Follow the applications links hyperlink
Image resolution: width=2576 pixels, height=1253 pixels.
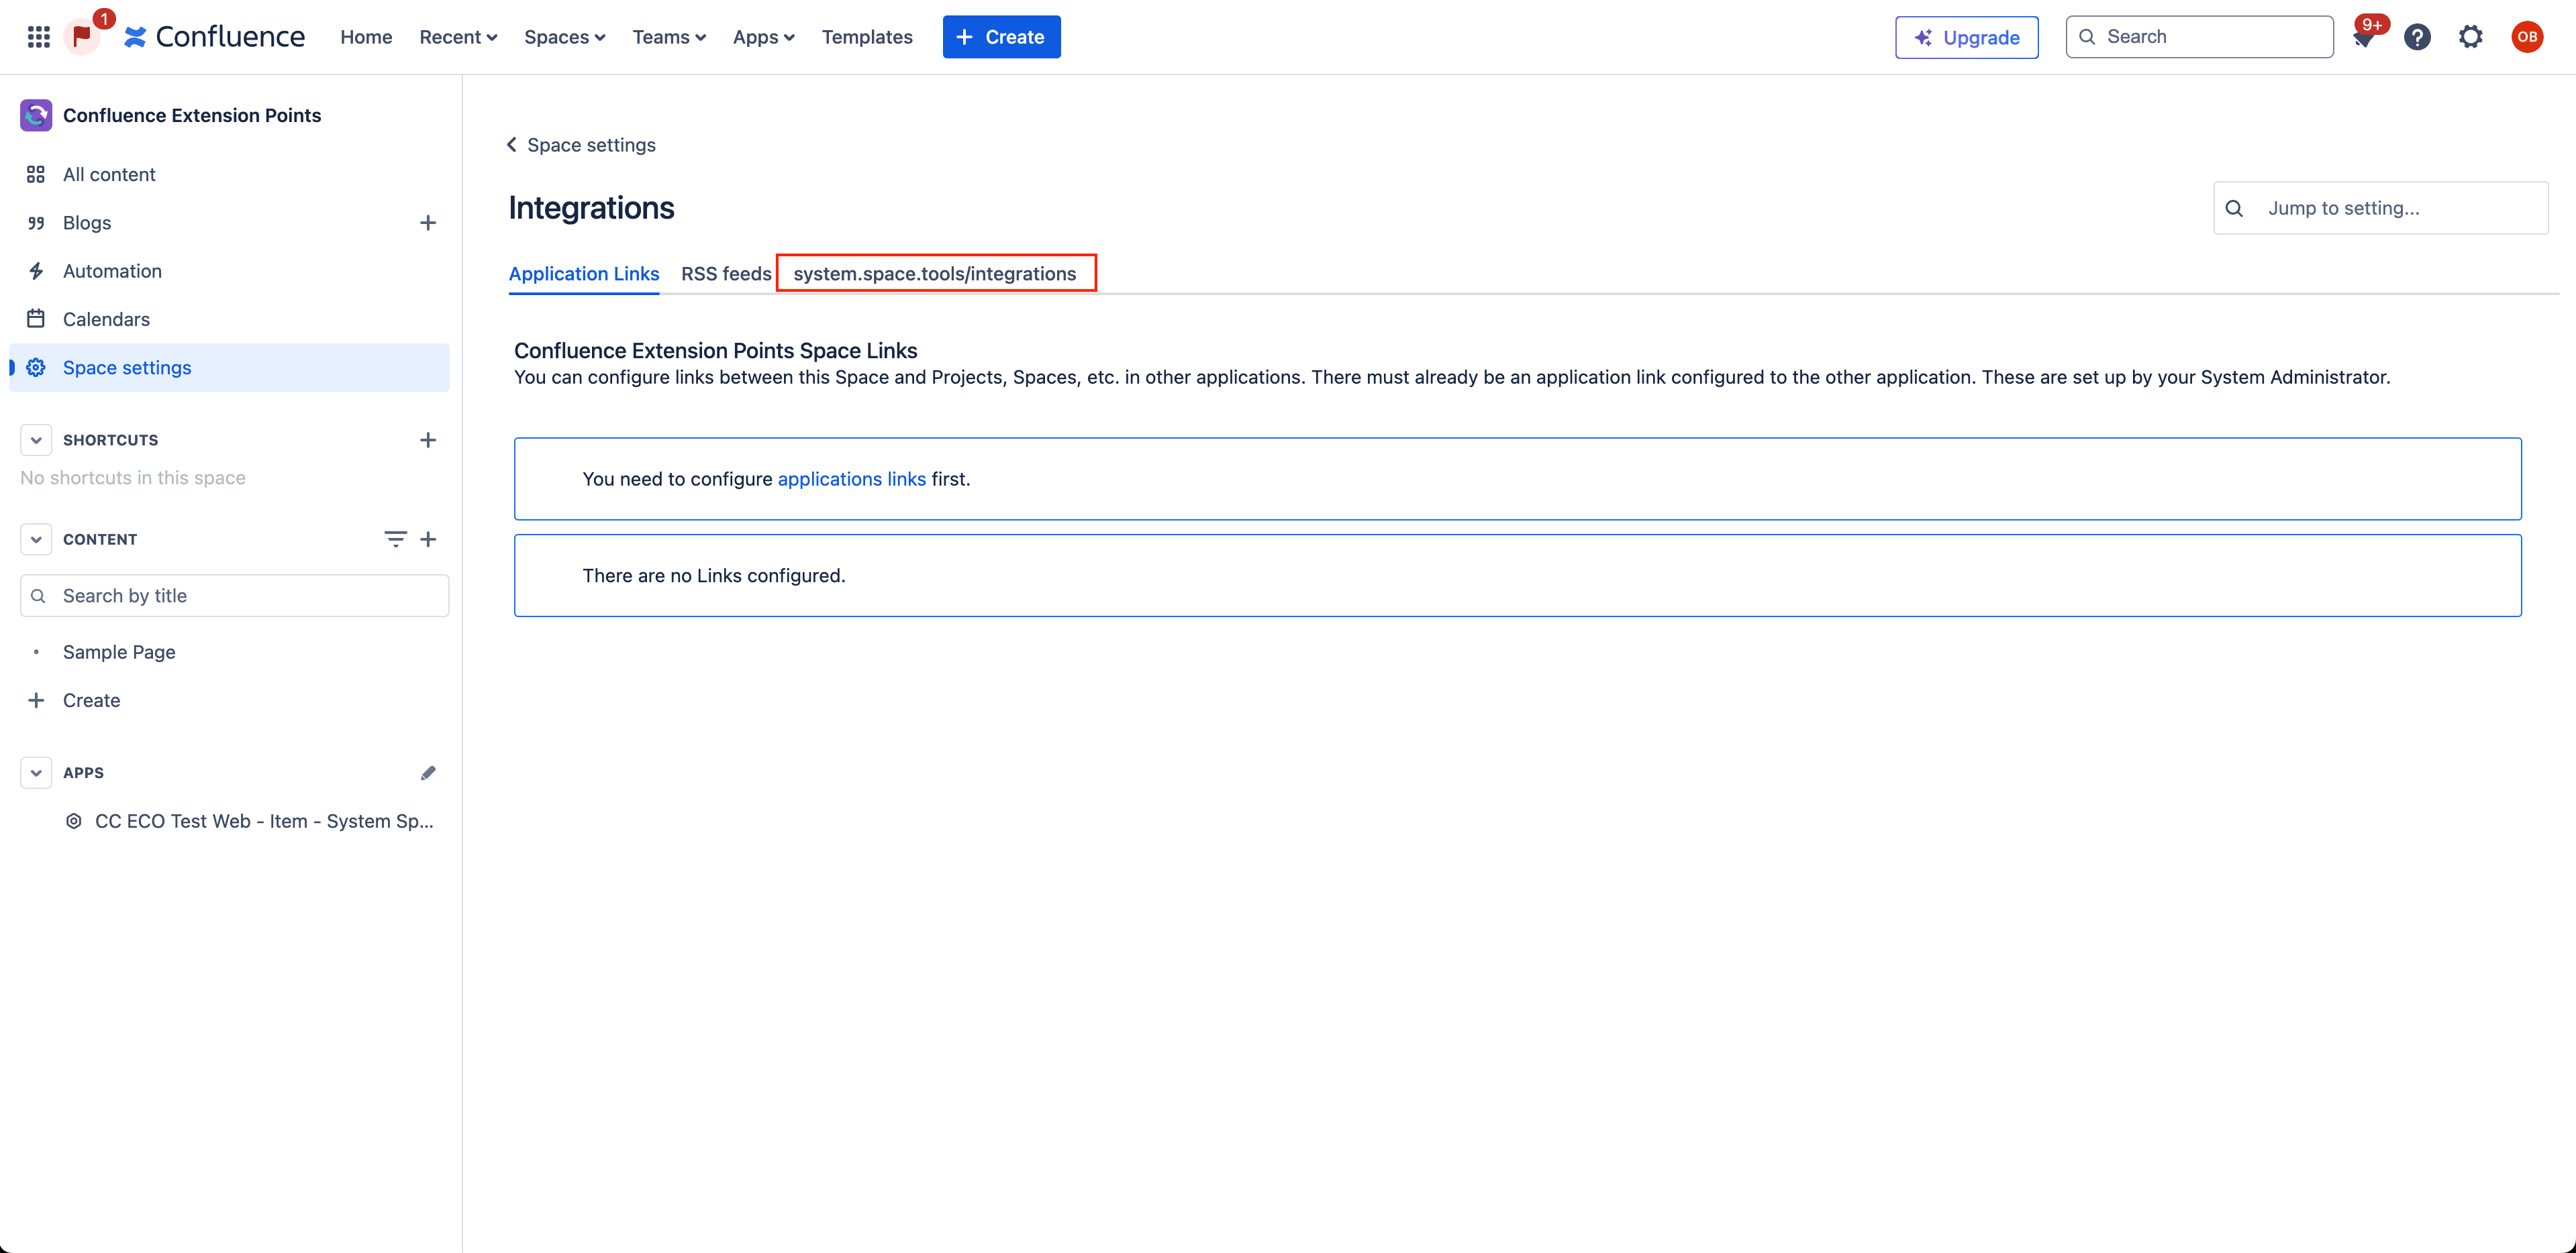(851, 479)
